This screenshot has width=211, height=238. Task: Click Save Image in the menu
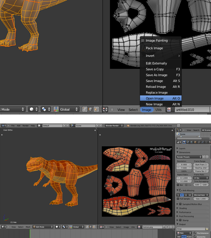click(161, 81)
